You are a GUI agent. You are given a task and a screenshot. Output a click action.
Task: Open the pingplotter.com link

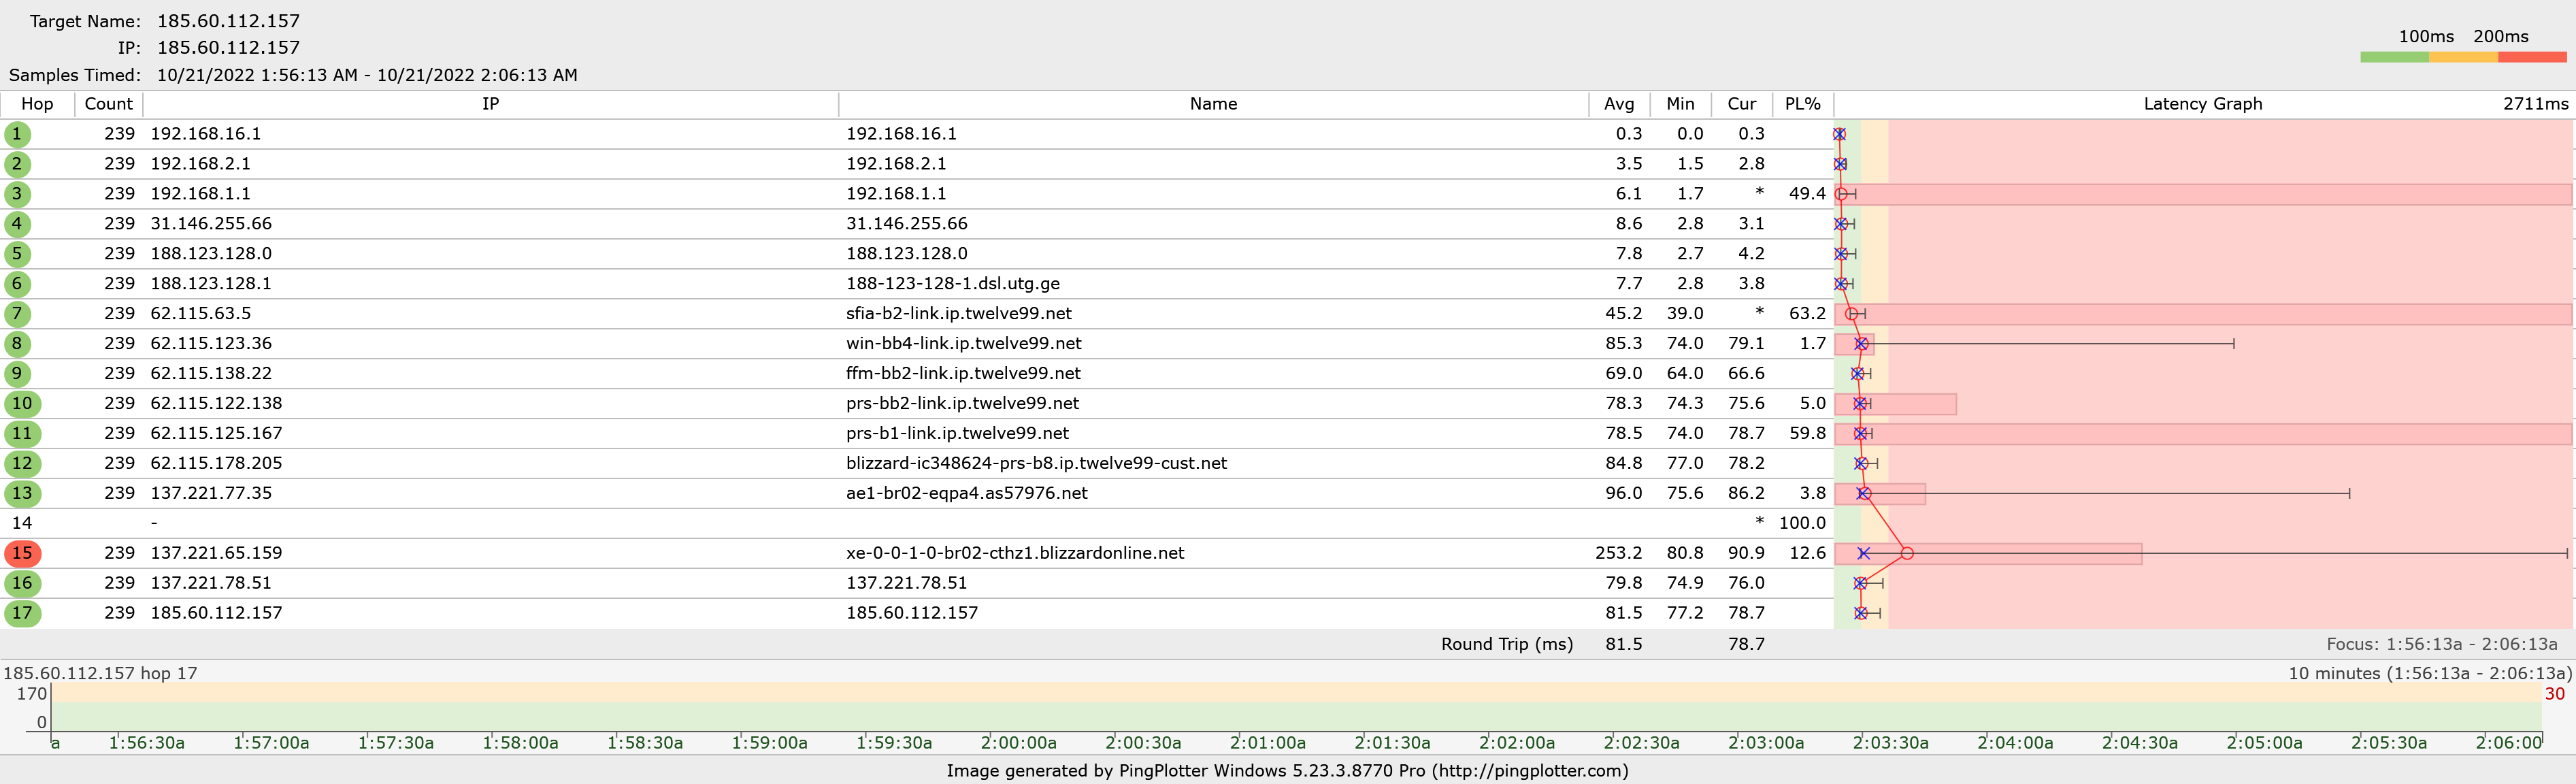tap(1530, 771)
